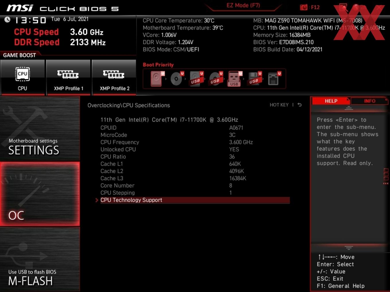Enable the CPU Game Boost button
Viewport: 390px width, 292px height.
click(x=22, y=77)
